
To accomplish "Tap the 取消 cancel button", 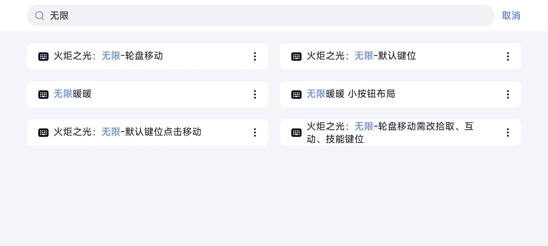I will (x=511, y=16).
